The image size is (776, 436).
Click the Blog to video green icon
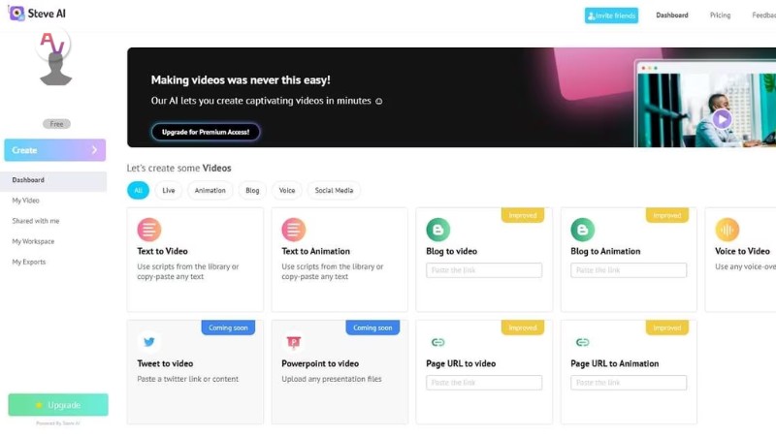coord(438,230)
